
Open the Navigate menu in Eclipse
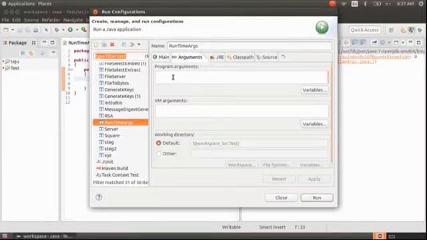point(73,20)
